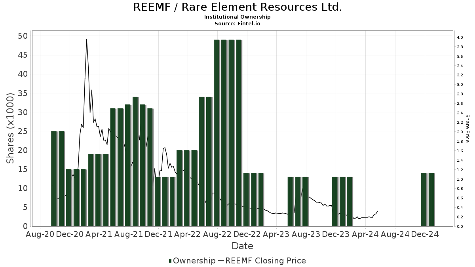Click the first tall ownership bar at Aug-22
Viewport: 475px width, 267px height.
[217, 133]
